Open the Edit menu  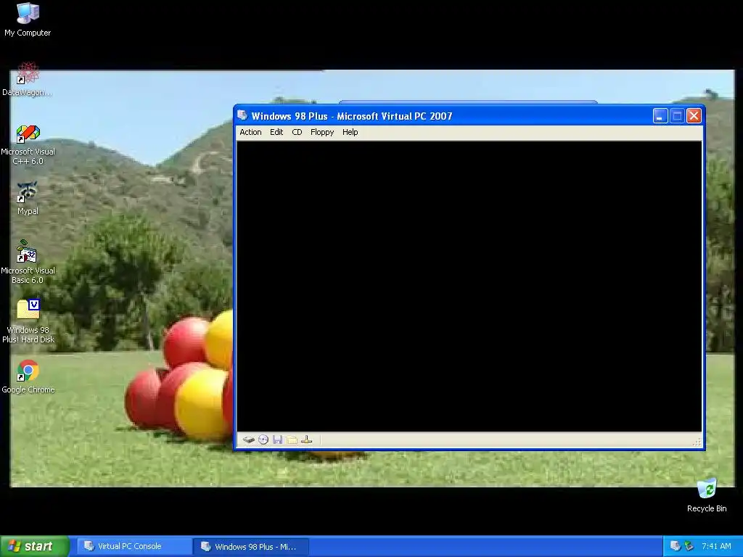tap(276, 132)
